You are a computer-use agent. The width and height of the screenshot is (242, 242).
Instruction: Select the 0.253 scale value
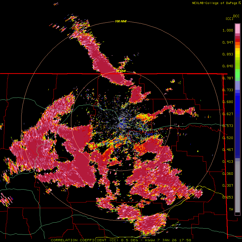point(228,197)
